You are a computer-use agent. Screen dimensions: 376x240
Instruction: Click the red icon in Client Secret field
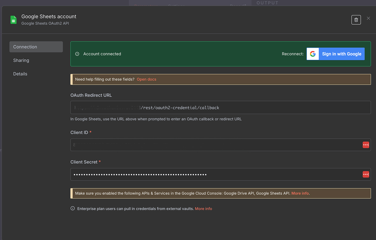coord(366,174)
